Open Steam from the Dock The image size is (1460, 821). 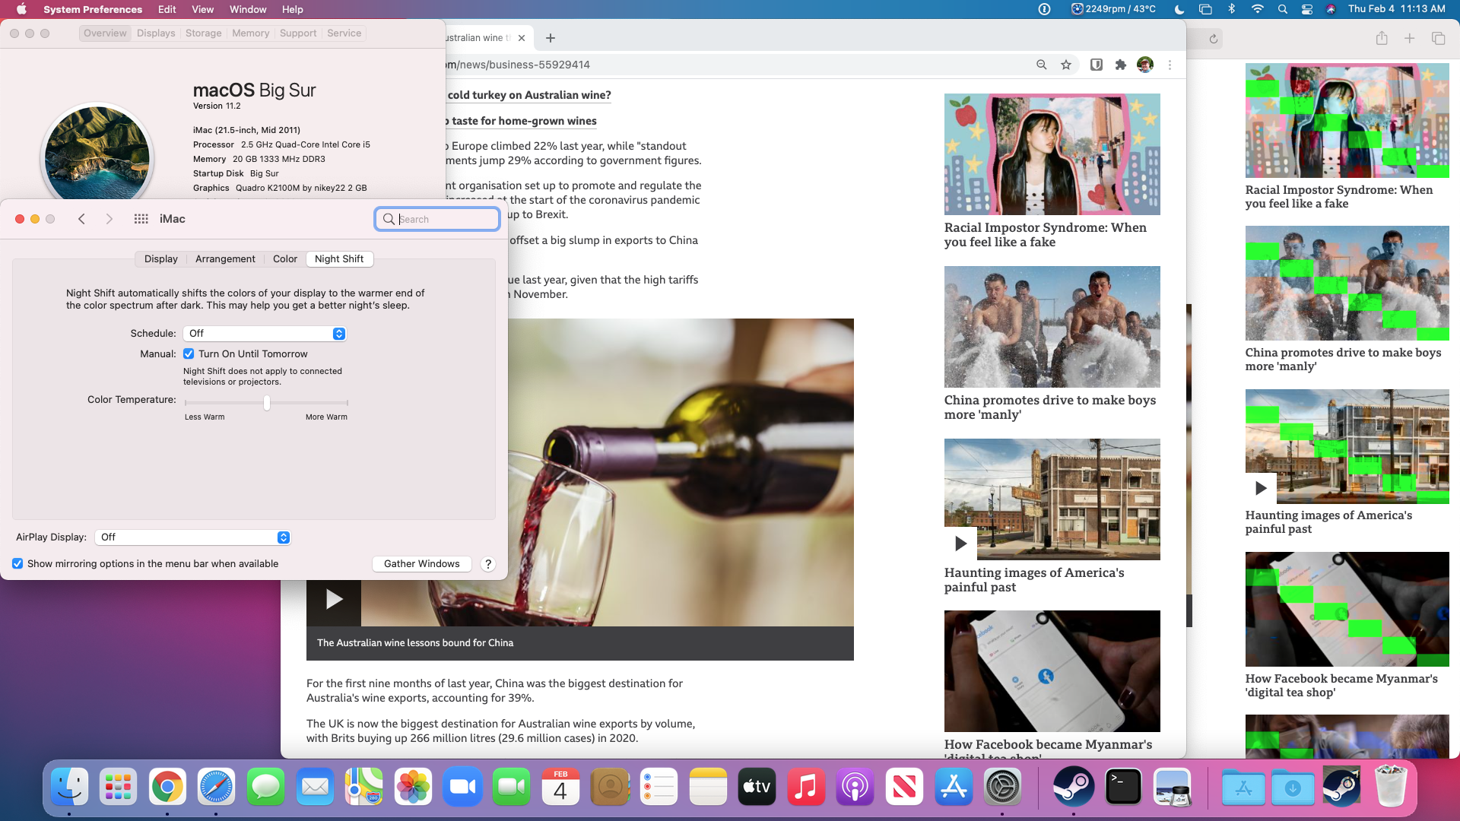click(1073, 787)
